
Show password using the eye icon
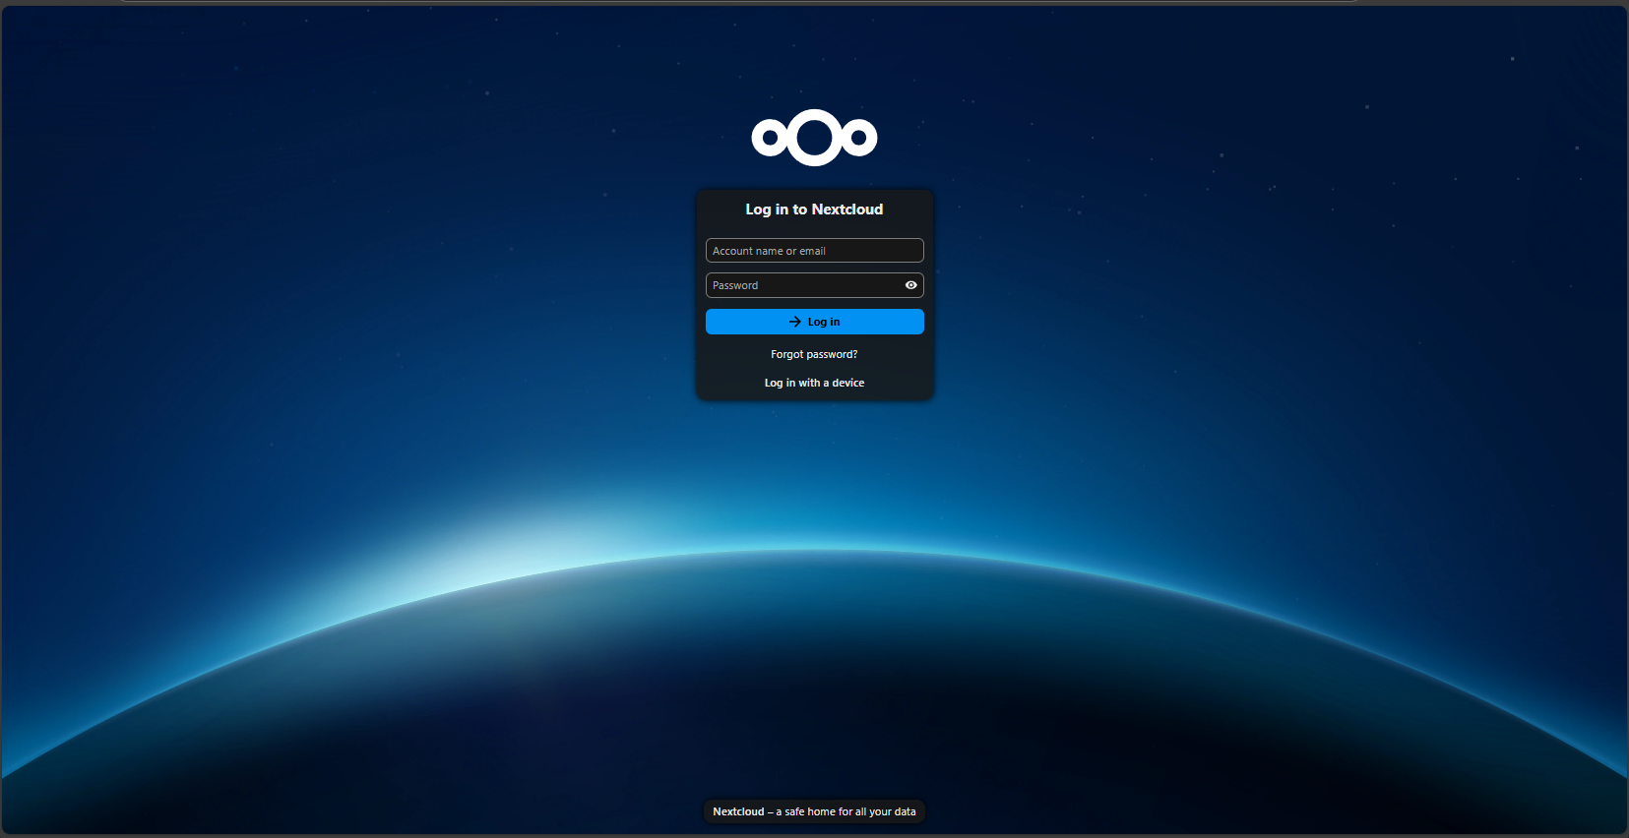click(x=910, y=285)
